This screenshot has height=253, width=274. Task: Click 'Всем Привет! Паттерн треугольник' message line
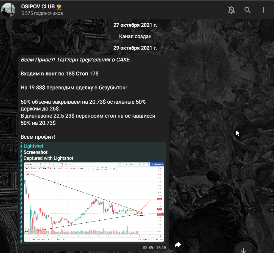76,60
